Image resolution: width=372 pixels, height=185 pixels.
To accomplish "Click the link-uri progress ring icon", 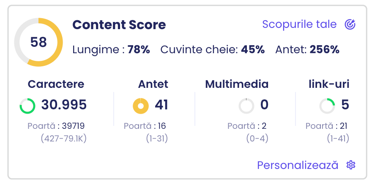I will (x=327, y=106).
